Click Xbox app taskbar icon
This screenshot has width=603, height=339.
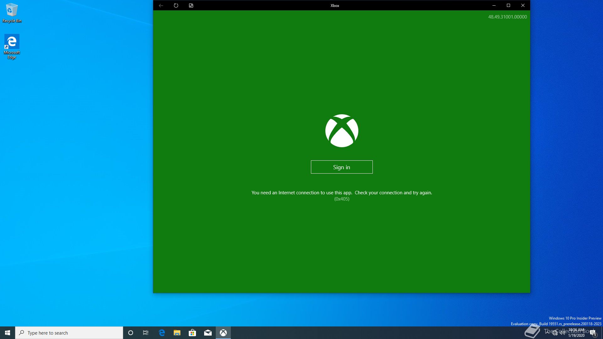(223, 333)
